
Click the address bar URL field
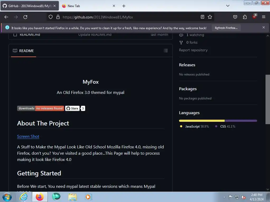tap(131, 17)
